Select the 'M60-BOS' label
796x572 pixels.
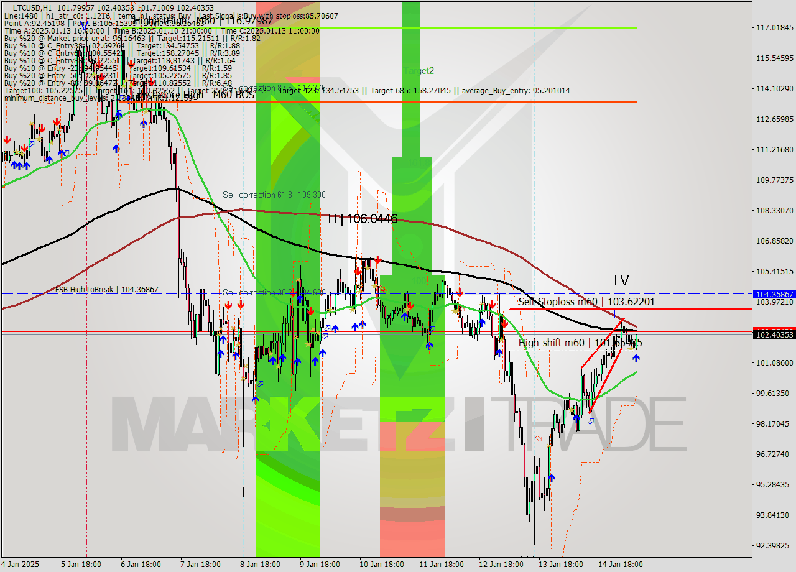point(233,95)
